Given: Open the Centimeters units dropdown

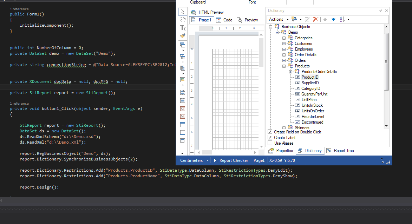Looking at the screenshot, I should click(x=194, y=160).
